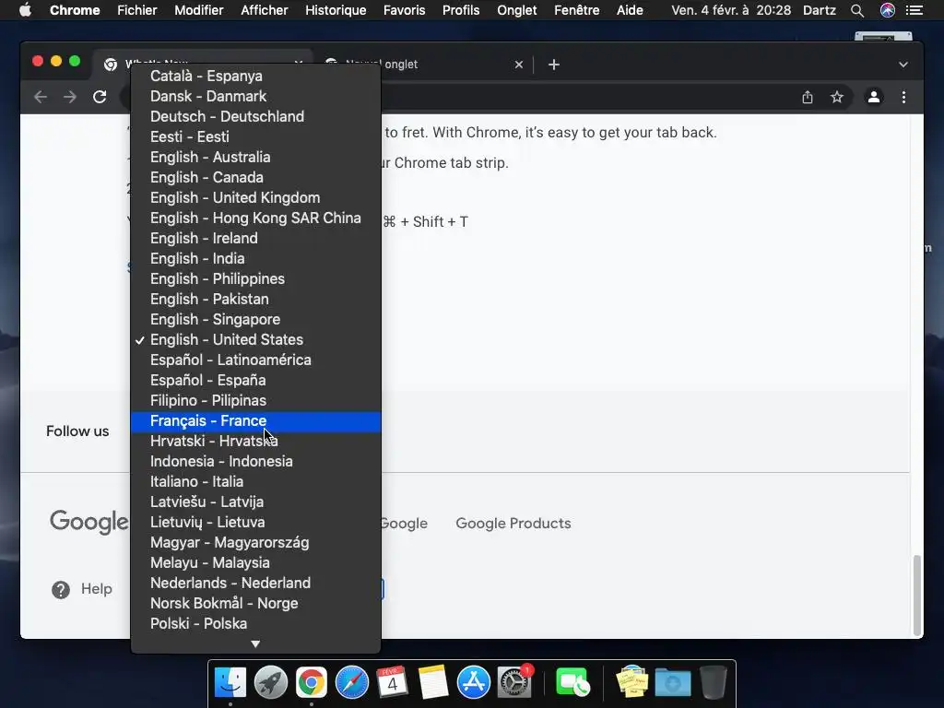Expand the tab search chevron
Screen dimensions: 944x708
[x=903, y=65]
